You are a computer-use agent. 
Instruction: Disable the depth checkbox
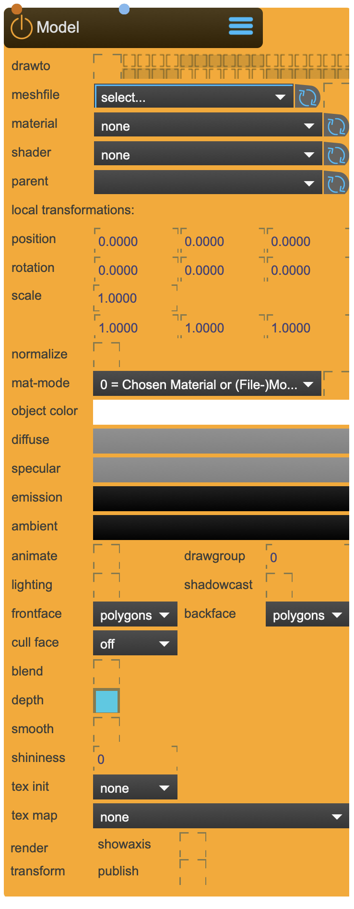point(106,701)
